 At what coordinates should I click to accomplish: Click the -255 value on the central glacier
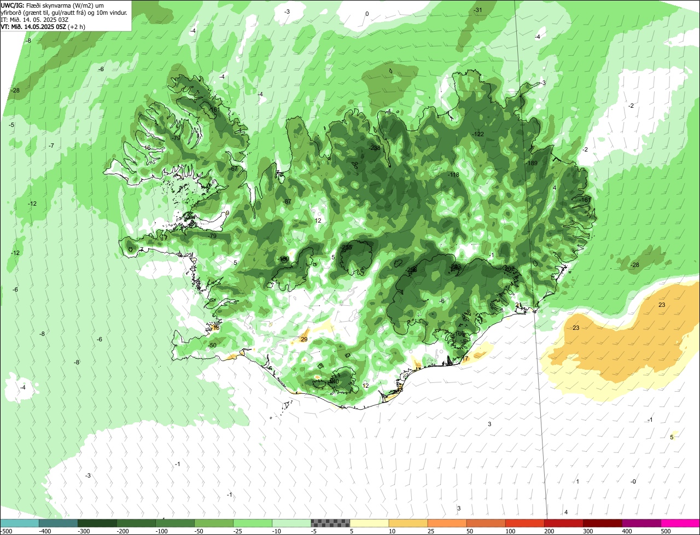click(347, 247)
